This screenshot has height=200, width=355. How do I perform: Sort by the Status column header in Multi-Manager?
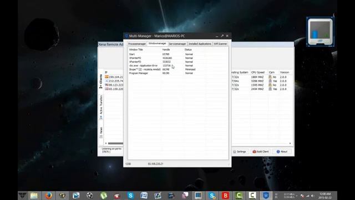[x=188, y=49]
